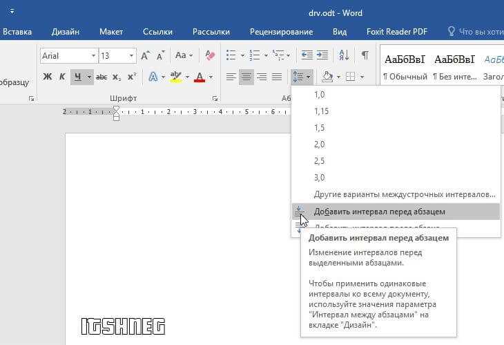Image resolution: width=504 pixels, height=345 pixels.
Task: Toggle the show paragraph marks icon
Action: [x=365, y=55]
